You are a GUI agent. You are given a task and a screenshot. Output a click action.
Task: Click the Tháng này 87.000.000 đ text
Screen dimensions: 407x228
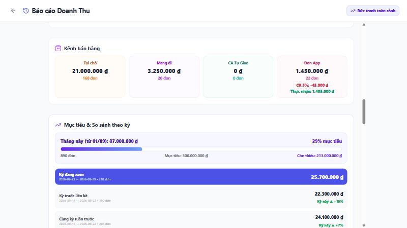[x=99, y=141]
